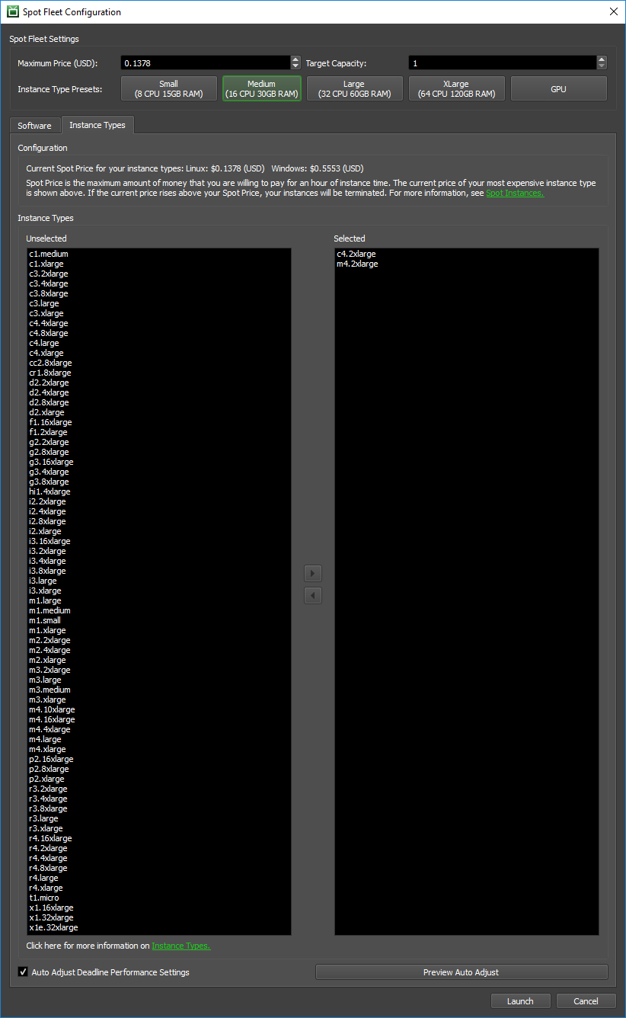This screenshot has width=626, height=1018.
Task: Open the Spot Instances link
Action: point(515,194)
